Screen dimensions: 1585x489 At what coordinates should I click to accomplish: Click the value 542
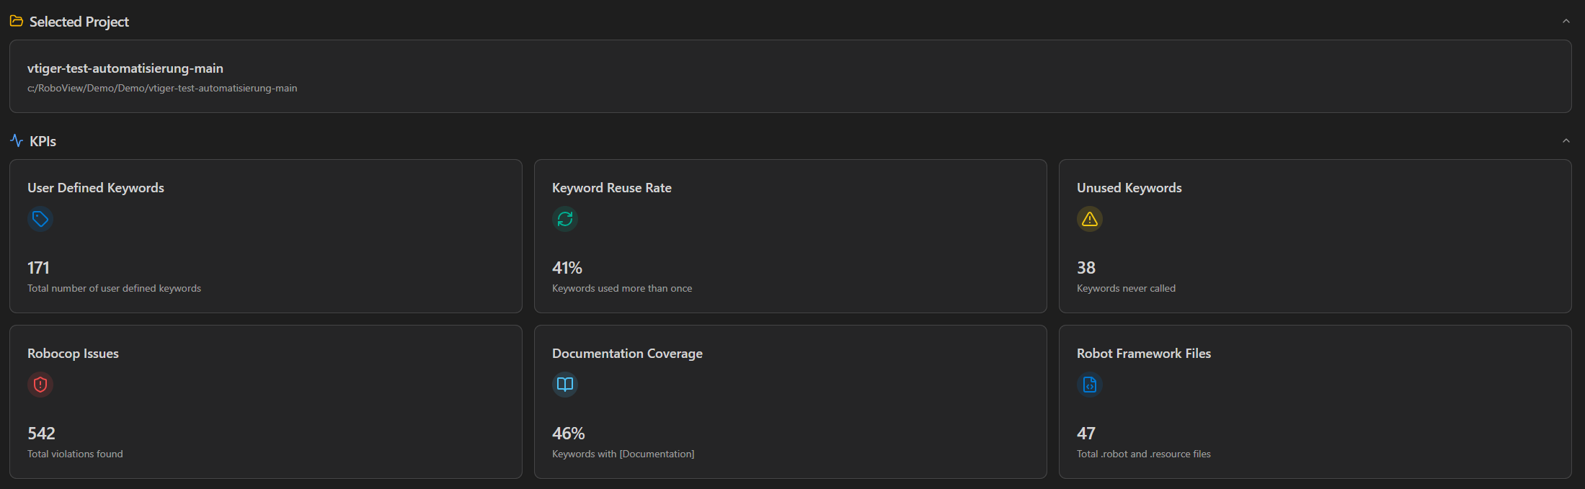click(x=41, y=434)
